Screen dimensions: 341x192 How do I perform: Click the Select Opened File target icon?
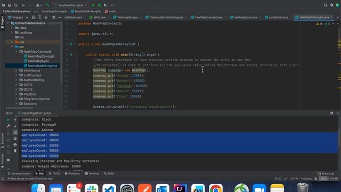[x=34, y=18]
